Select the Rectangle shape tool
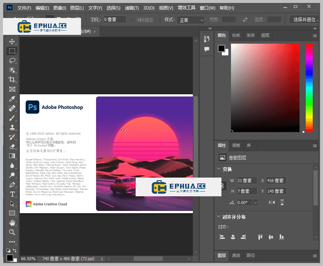 [12, 213]
